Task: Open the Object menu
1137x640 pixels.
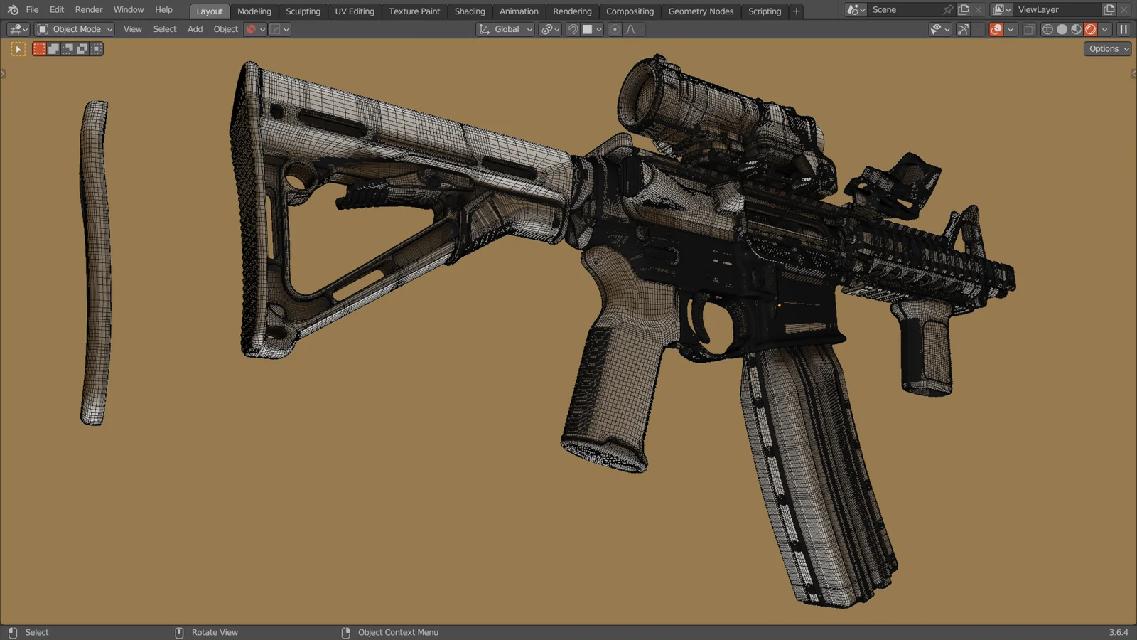Action: [225, 29]
